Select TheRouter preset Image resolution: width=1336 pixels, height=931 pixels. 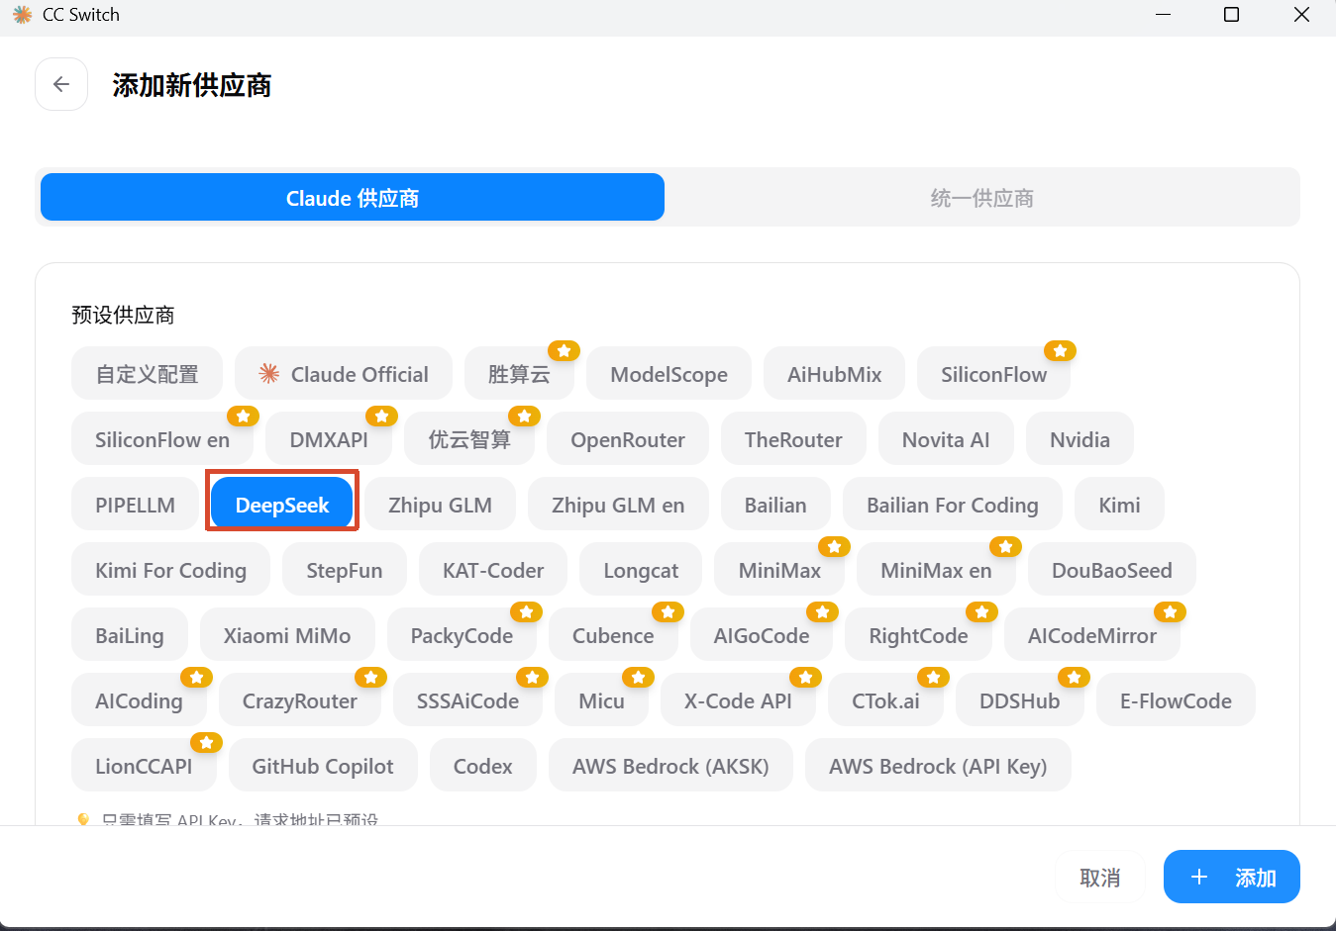pyautogui.click(x=793, y=439)
